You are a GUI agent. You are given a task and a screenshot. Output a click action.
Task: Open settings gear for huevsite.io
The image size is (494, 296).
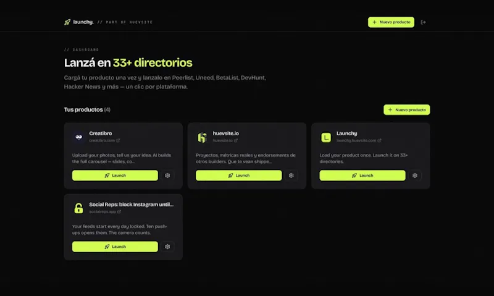[291, 175]
